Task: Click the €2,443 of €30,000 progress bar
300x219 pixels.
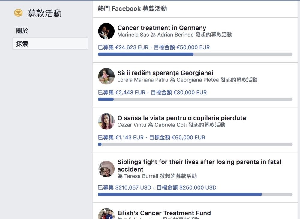Action: pos(195,99)
